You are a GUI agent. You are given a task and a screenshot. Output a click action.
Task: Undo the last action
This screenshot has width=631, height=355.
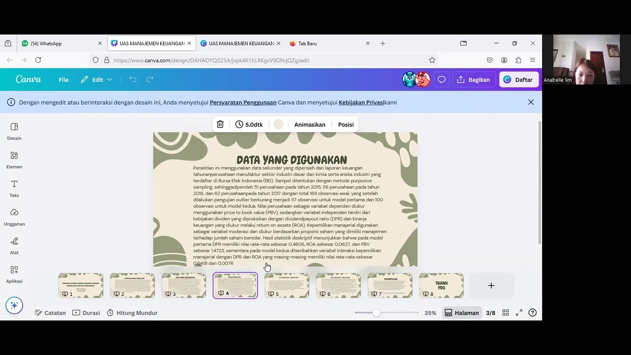(133, 79)
